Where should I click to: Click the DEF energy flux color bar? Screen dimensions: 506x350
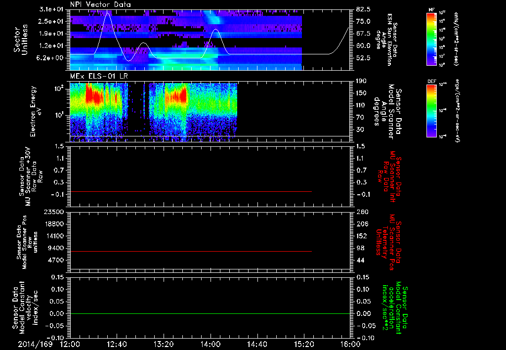pyautogui.click(x=432, y=110)
